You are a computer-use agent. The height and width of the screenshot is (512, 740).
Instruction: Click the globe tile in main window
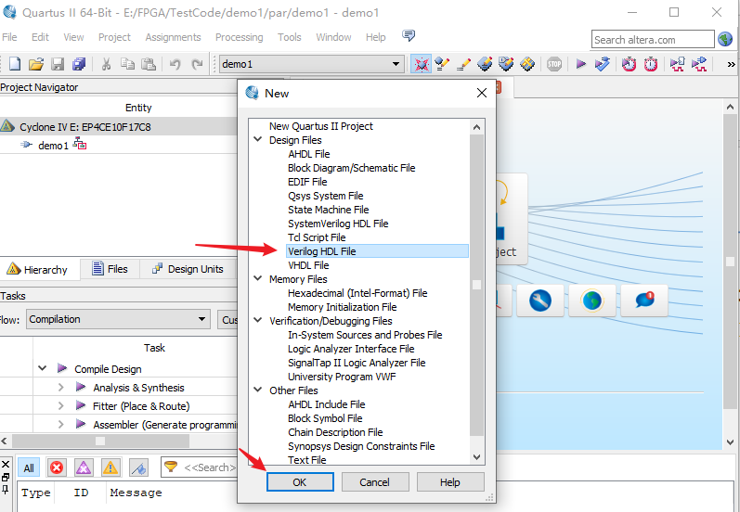pyautogui.click(x=592, y=301)
